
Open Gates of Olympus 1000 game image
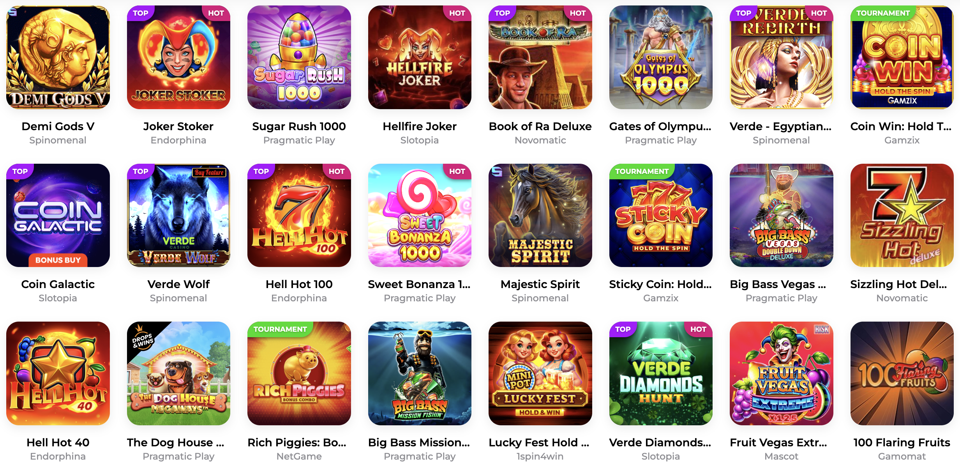pos(661,57)
